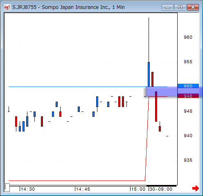Click the 940 price scale label
203x196 pixels.
tap(188, 136)
